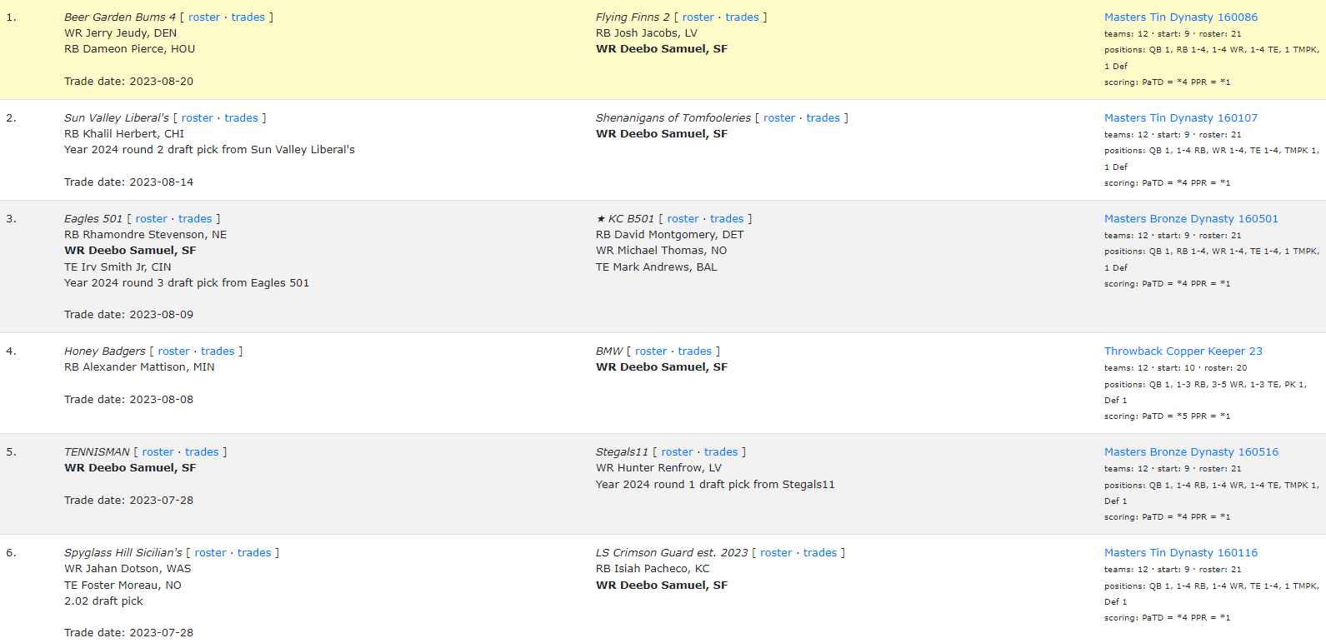Open Masters Tin Dynasty 160116 league

pyautogui.click(x=1181, y=552)
